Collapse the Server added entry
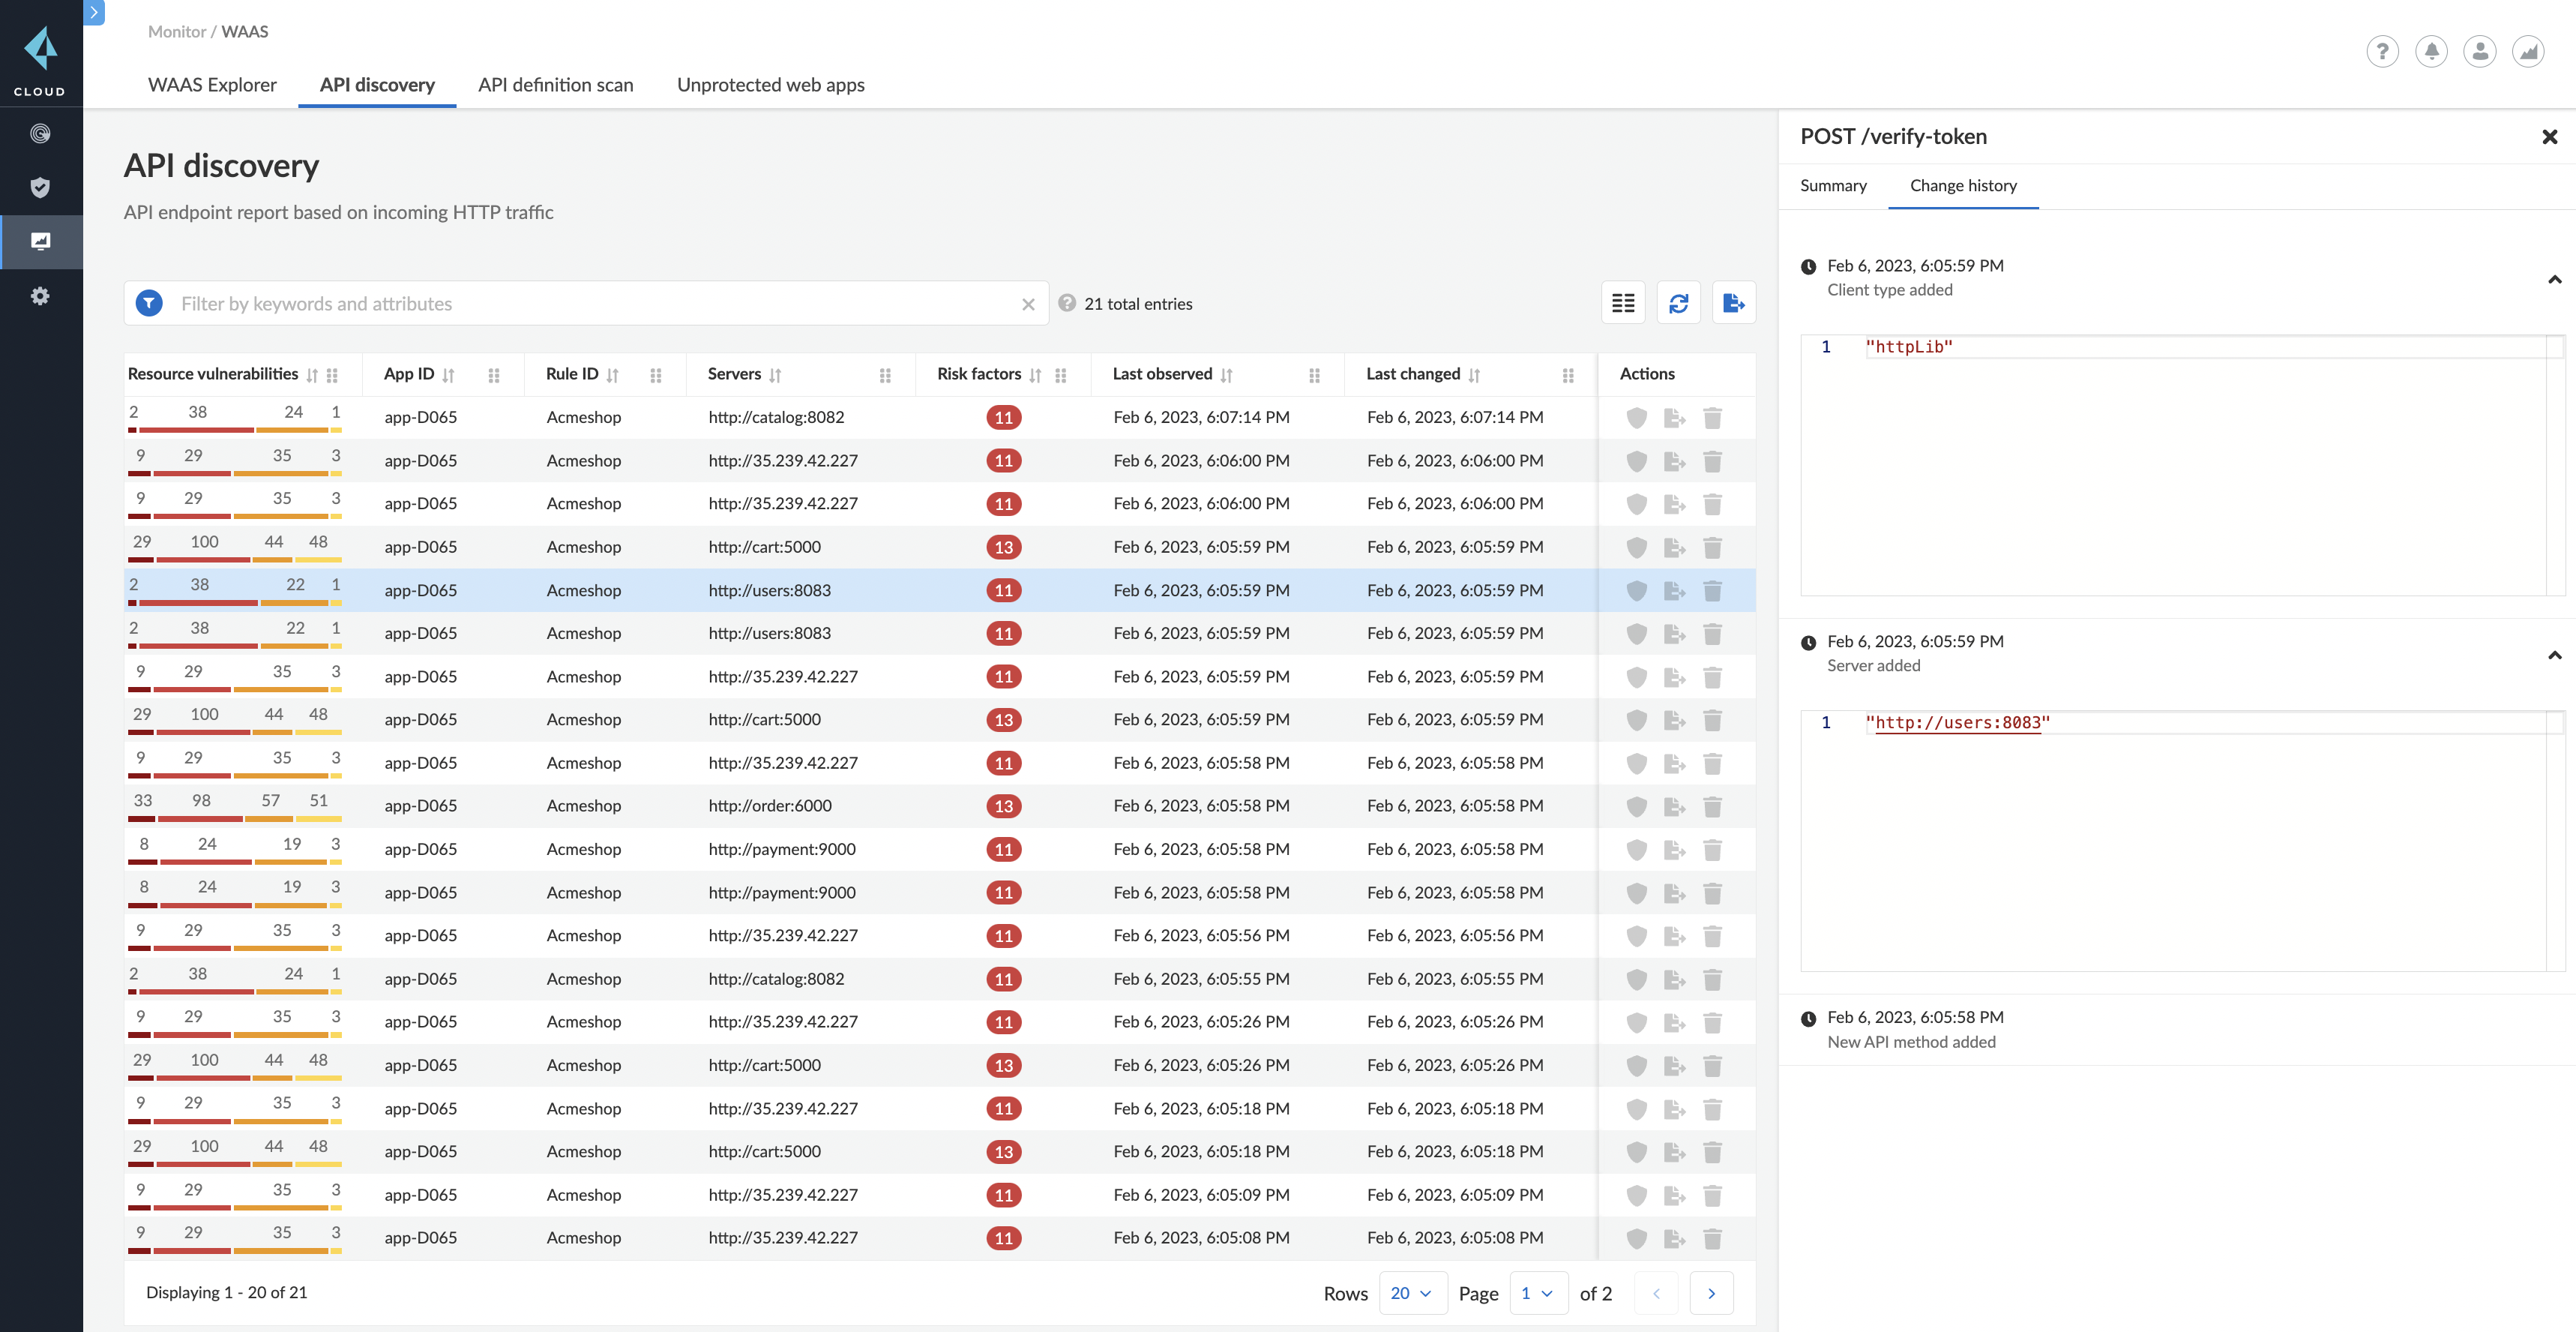The image size is (2576, 1332). (x=2554, y=655)
